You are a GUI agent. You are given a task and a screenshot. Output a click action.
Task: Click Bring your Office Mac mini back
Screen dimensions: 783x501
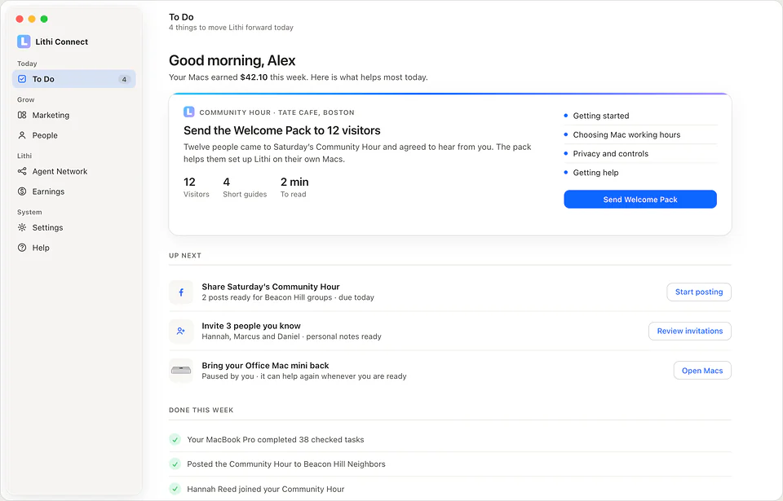point(265,365)
